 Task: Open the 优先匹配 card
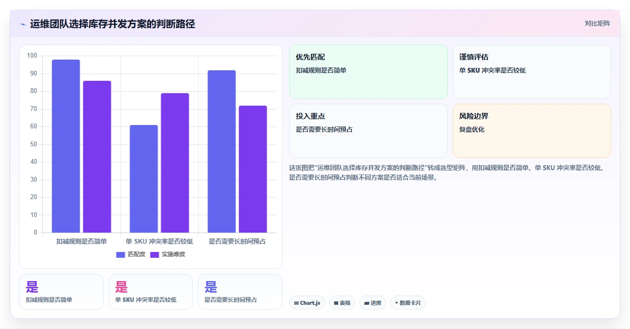click(368, 72)
